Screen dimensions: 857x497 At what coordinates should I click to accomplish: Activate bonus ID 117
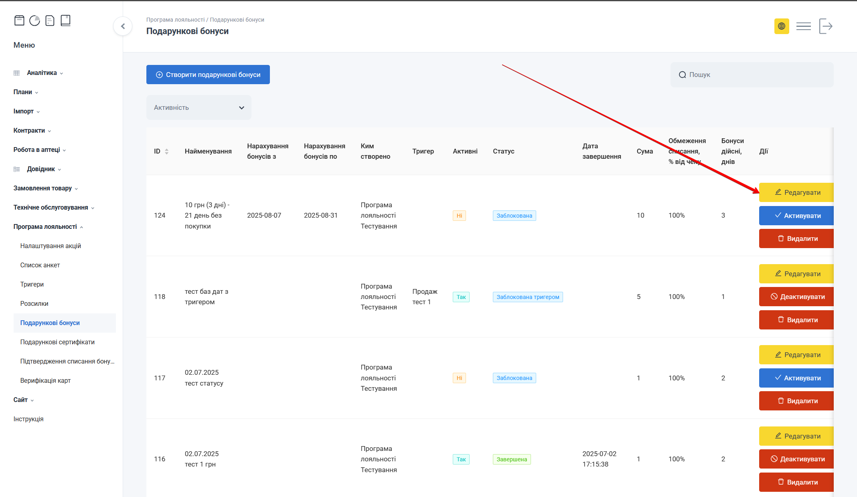click(796, 378)
